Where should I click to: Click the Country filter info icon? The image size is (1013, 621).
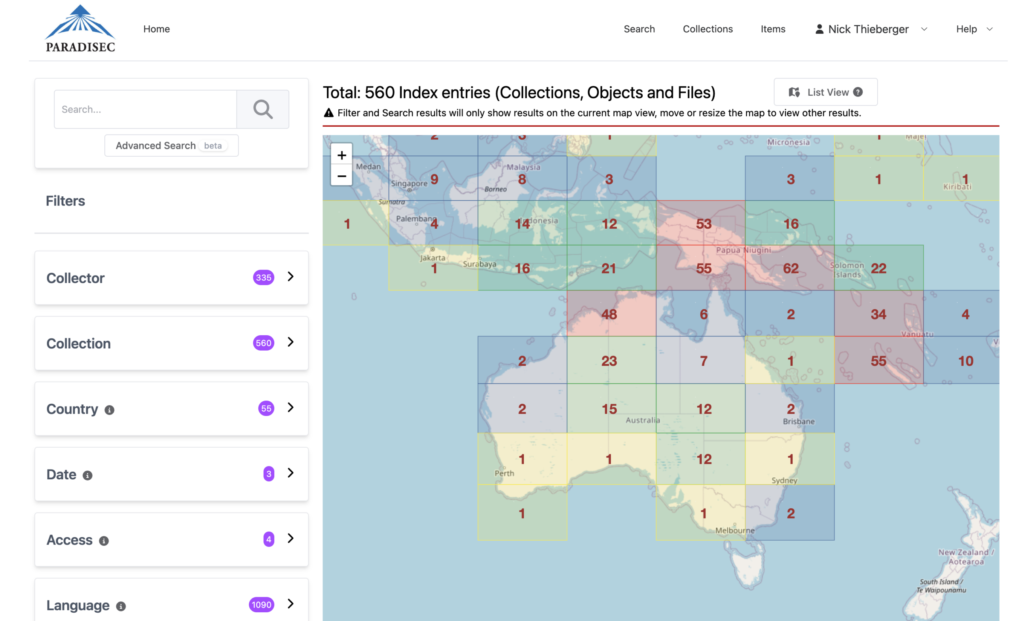[109, 410]
